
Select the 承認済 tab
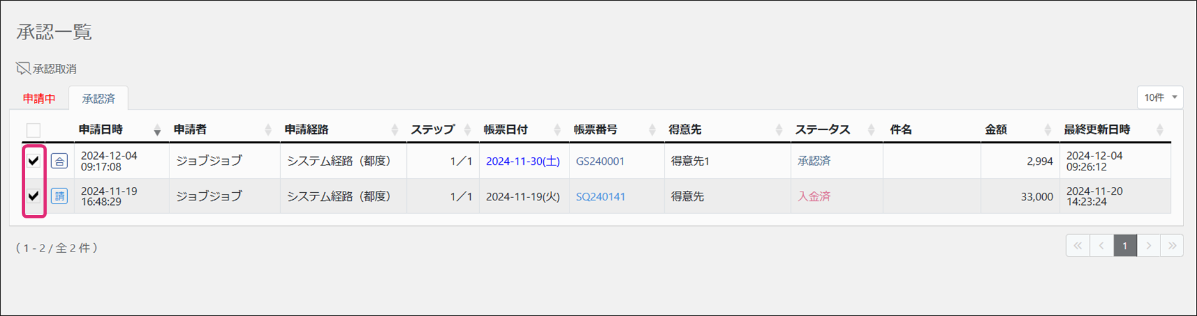pos(99,99)
